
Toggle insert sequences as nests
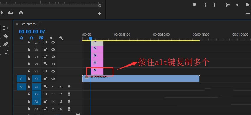click(22, 38)
